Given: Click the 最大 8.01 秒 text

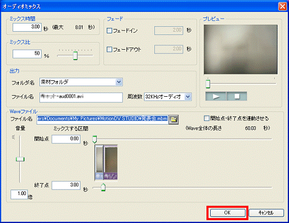Looking at the screenshot, I should coord(73,27).
